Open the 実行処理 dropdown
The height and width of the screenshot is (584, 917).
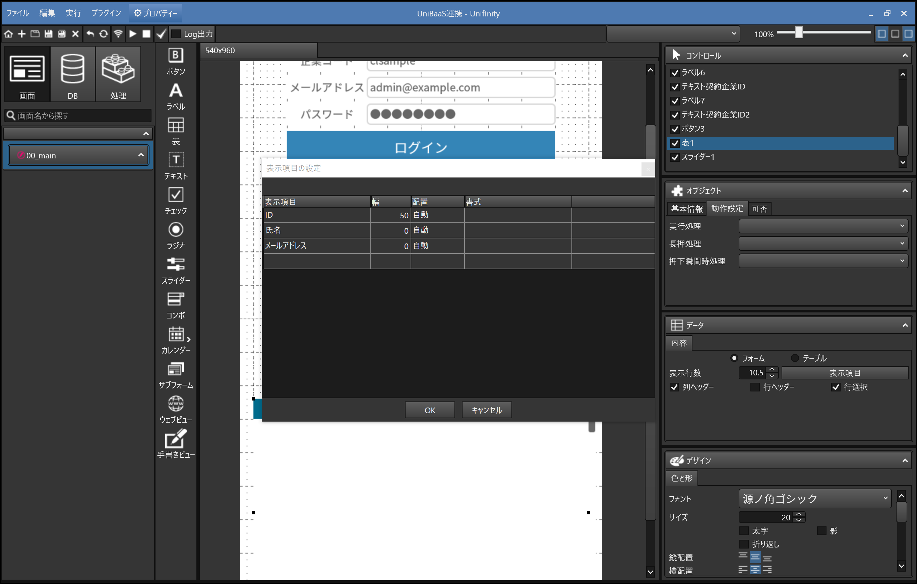823,226
